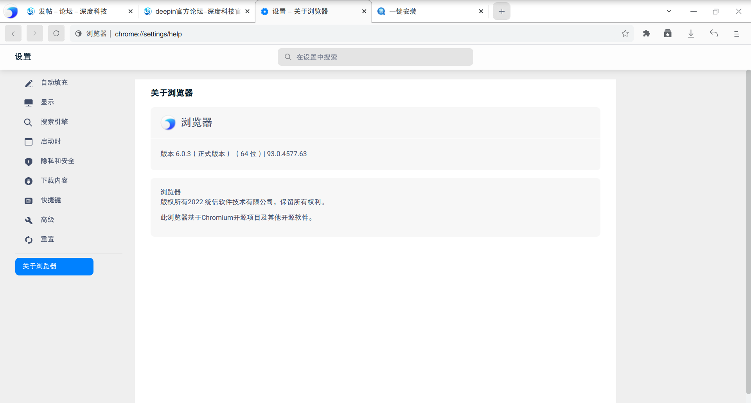Click the 自动填充 pencil icon
The width and height of the screenshot is (751, 403).
pyautogui.click(x=29, y=83)
